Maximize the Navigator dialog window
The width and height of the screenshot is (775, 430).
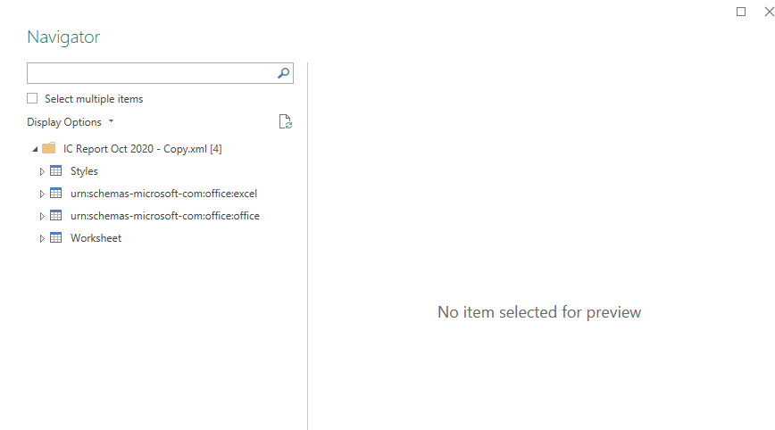(741, 12)
